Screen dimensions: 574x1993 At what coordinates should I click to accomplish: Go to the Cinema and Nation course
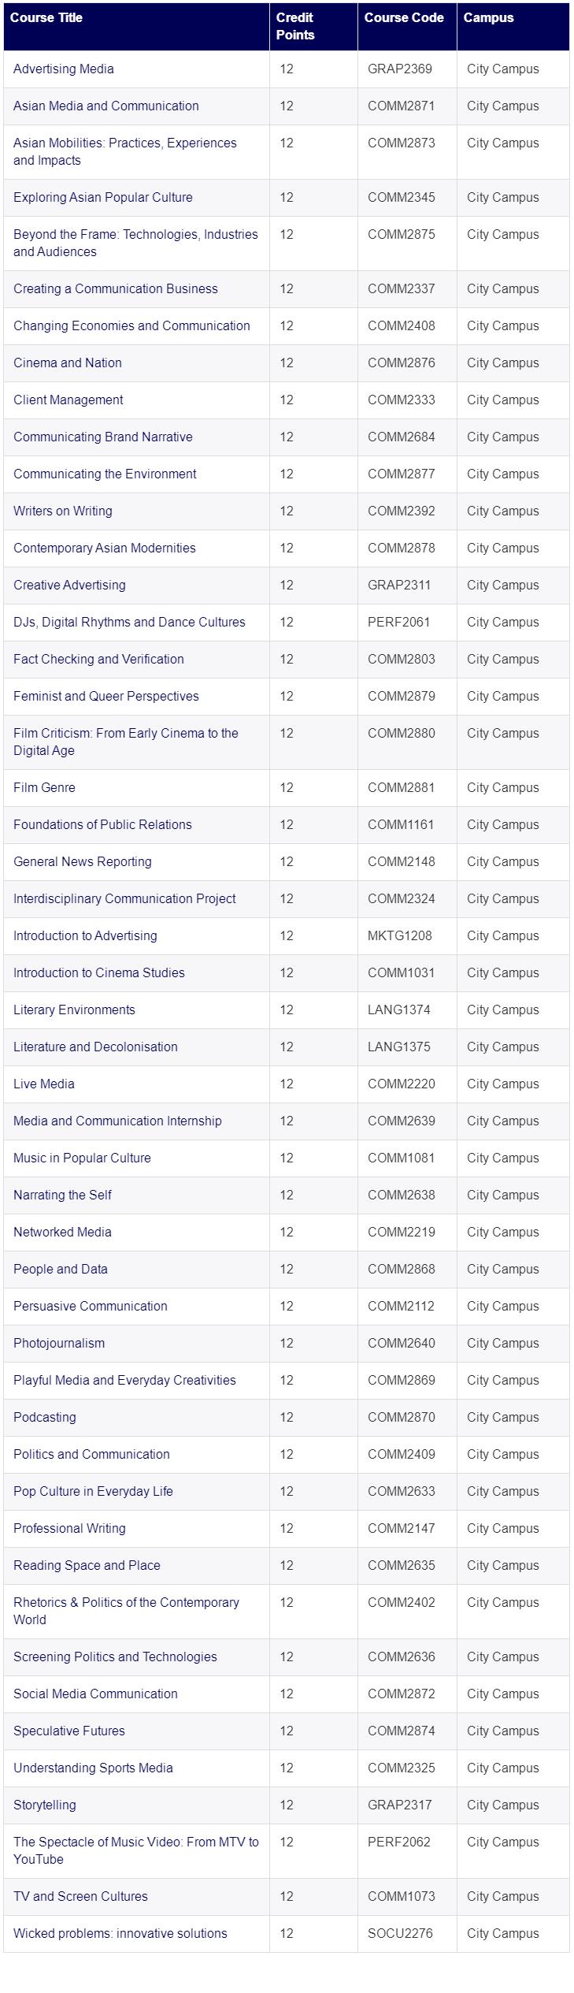68,363
